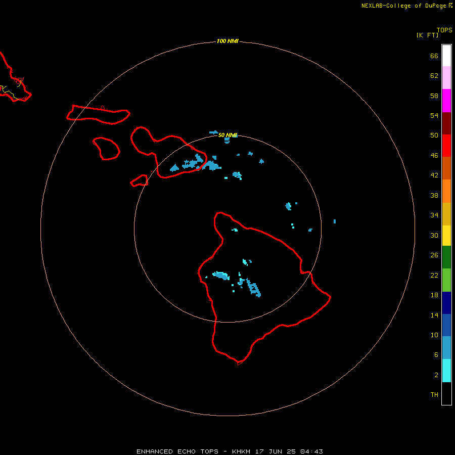Click the 100 NMI range ring label
455x455 pixels.
227,41
